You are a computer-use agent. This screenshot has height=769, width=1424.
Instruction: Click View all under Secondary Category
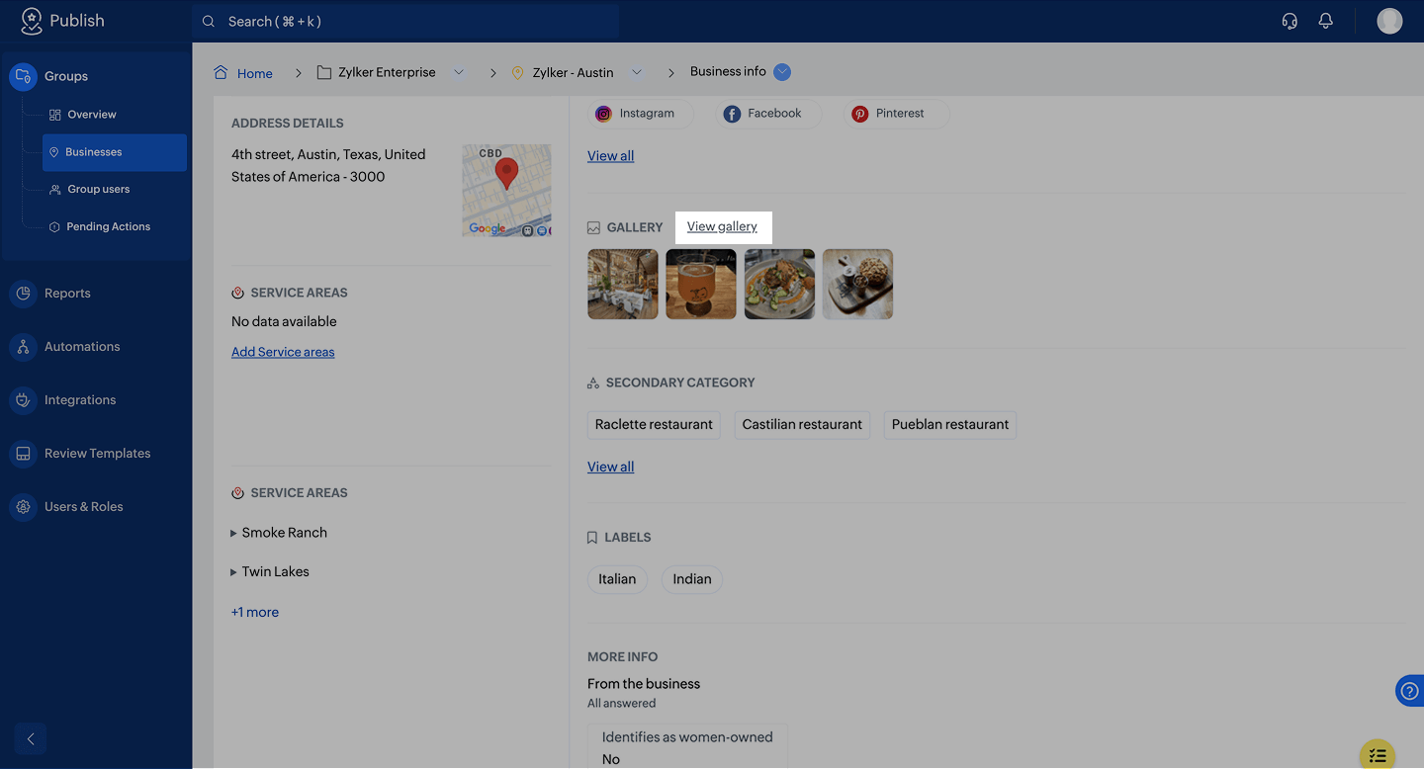(x=611, y=468)
